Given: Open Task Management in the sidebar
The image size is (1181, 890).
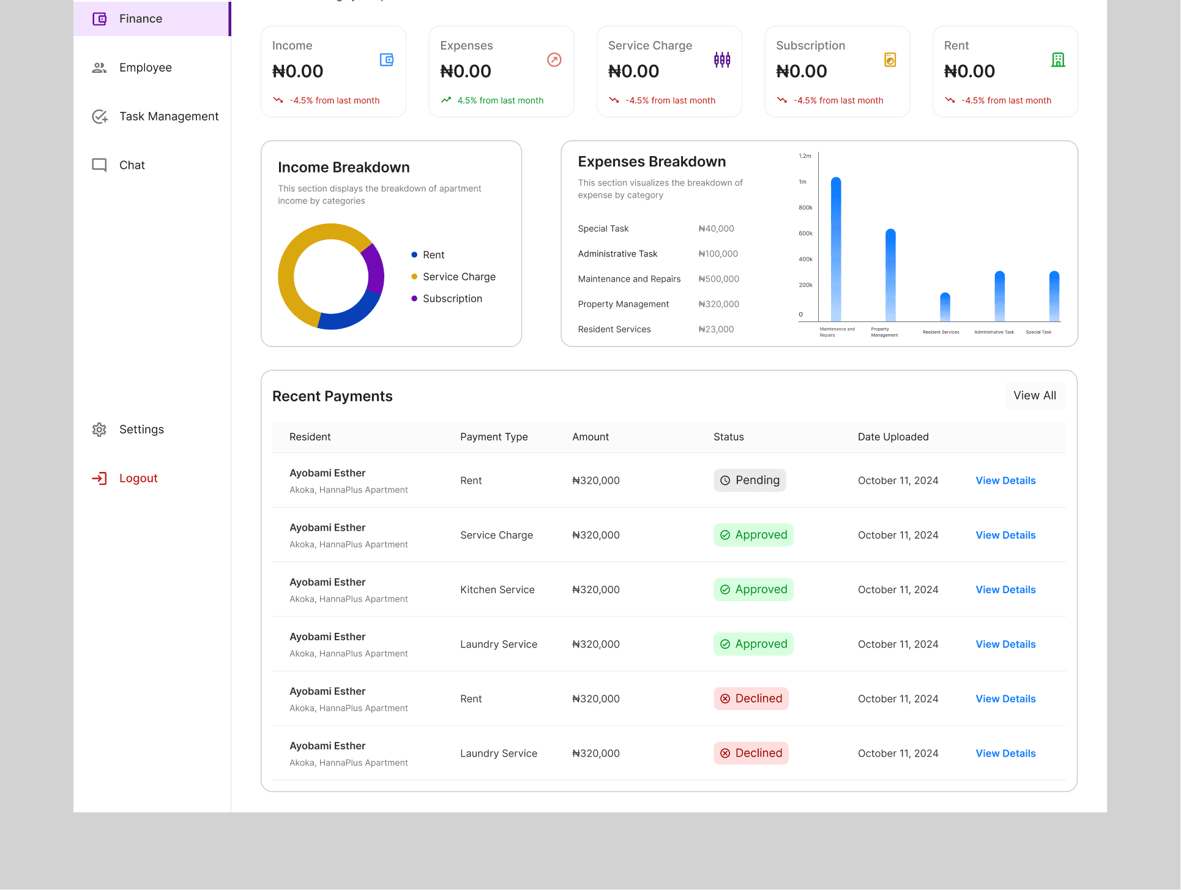Looking at the screenshot, I should (169, 116).
